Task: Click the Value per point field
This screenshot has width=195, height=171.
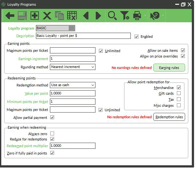Action: coord(73,93)
